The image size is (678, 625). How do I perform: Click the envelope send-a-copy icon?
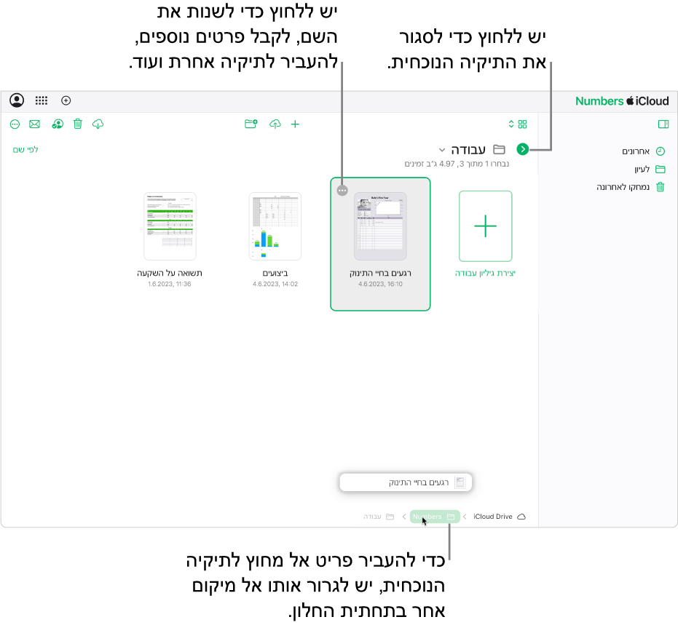[x=35, y=124]
